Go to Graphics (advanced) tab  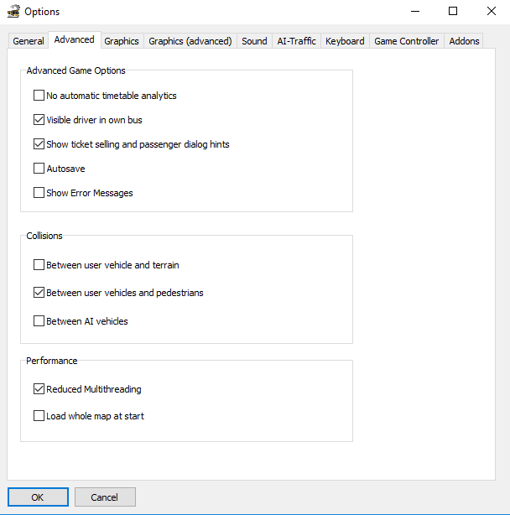190,41
